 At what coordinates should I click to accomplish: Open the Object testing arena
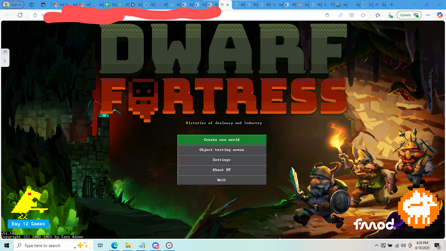[222, 150]
